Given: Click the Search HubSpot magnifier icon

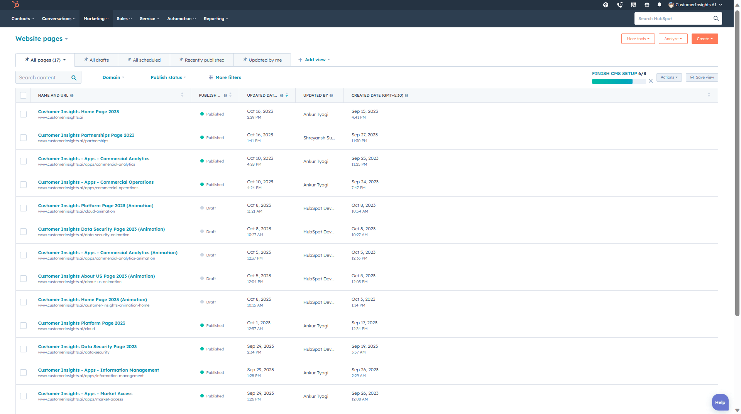Looking at the screenshot, I should (716, 18).
